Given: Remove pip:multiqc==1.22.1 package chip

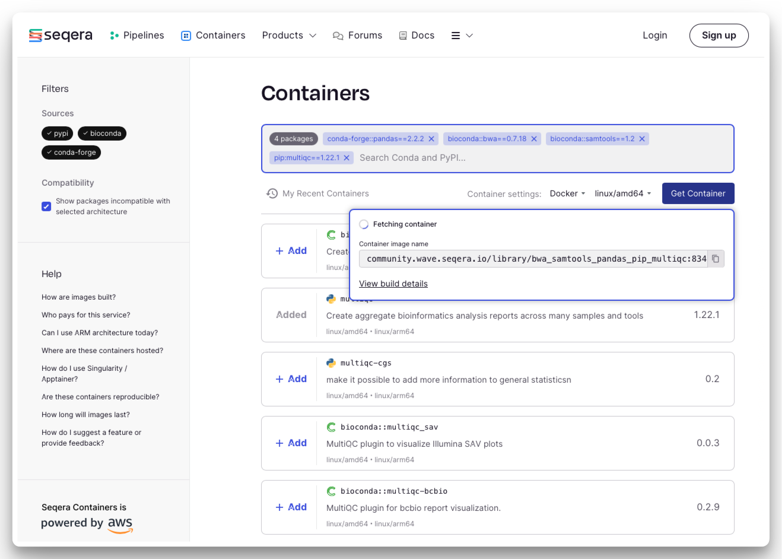Looking at the screenshot, I should pos(347,158).
